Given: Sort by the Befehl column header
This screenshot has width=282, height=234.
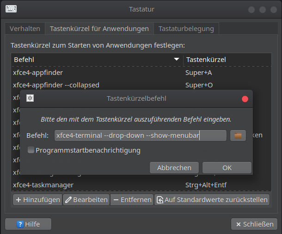Looking at the screenshot, I should (97, 60).
